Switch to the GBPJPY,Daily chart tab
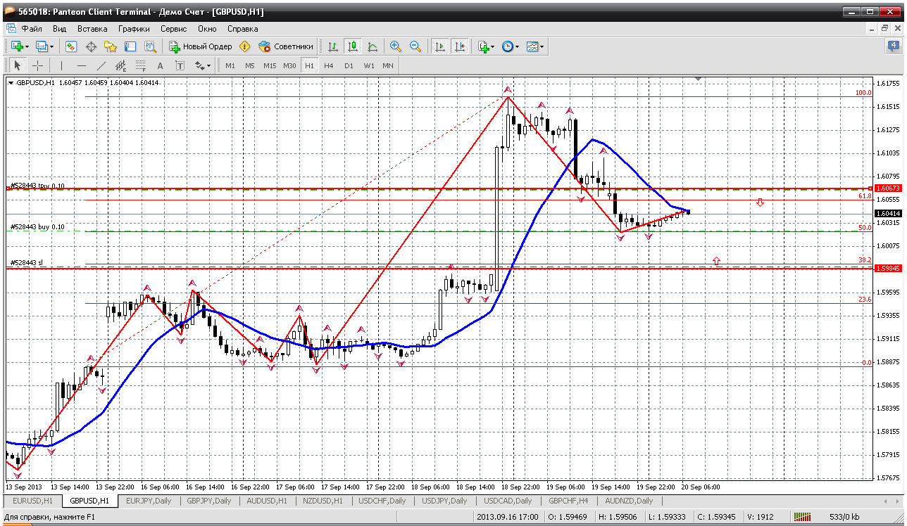Screen dimensions: 907x526 pos(209,501)
